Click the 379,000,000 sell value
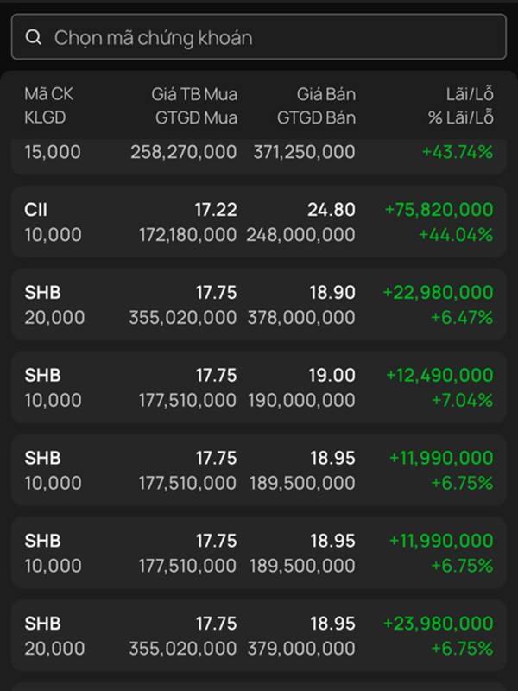518x691 pixels. (x=301, y=649)
